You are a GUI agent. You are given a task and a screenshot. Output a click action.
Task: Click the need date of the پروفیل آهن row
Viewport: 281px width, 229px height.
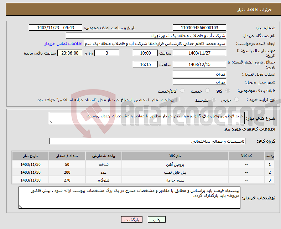click(x=31, y=164)
